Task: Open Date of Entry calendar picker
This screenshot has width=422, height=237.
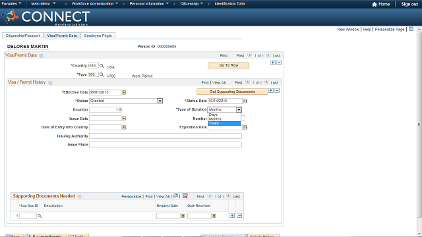Action: coord(124,127)
